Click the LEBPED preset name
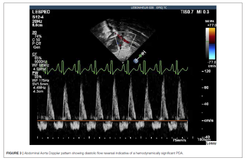246x160 pixels. point(41,12)
